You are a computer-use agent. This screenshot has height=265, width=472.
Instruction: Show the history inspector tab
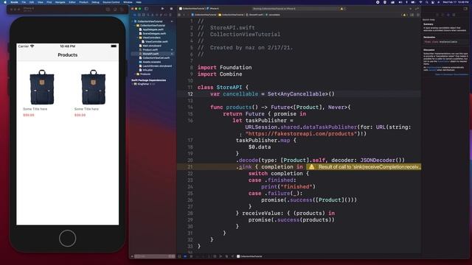pyautogui.click(x=442, y=15)
